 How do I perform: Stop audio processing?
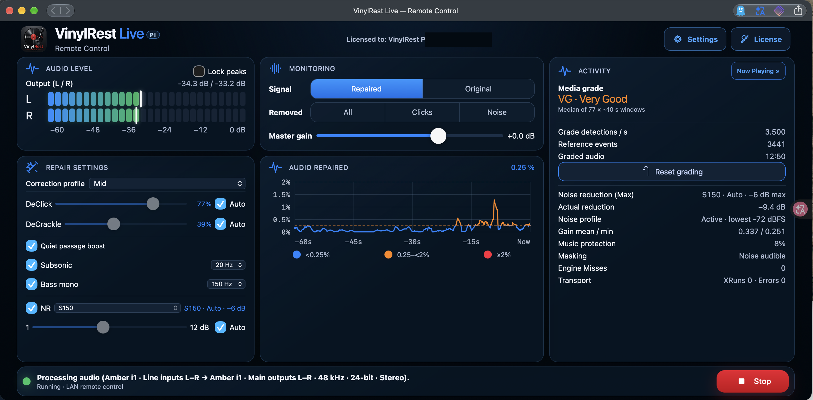point(752,381)
